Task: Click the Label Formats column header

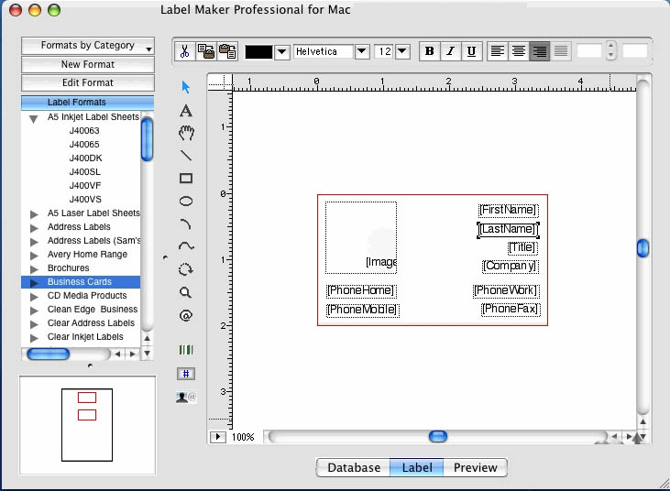Action: (x=88, y=102)
